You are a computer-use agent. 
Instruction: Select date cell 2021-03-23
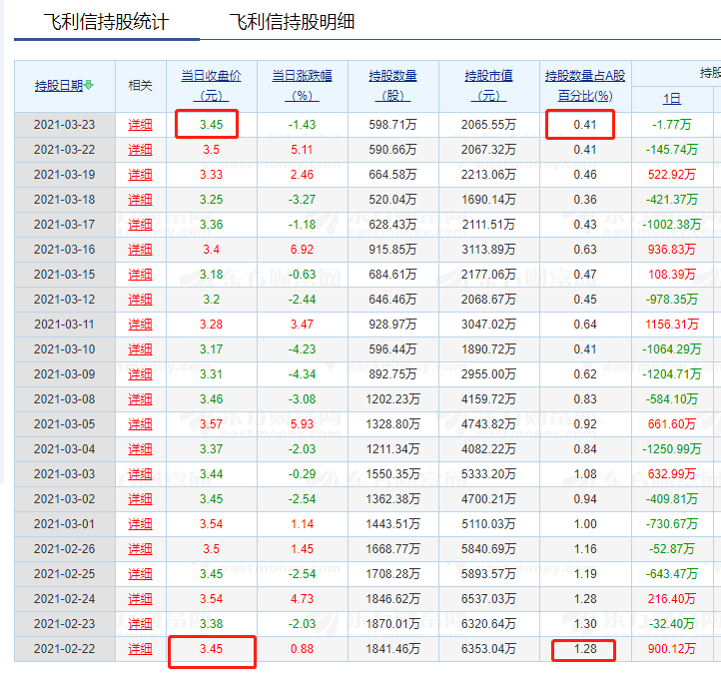(64, 125)
